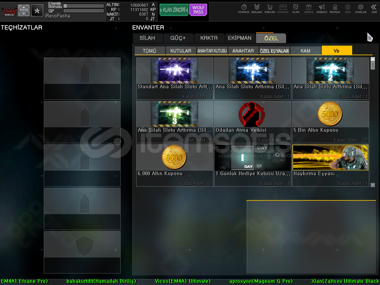380x285 pixels.
Task: Click inventory scrollbar down arrow
Action: click(x=373, y=185)
